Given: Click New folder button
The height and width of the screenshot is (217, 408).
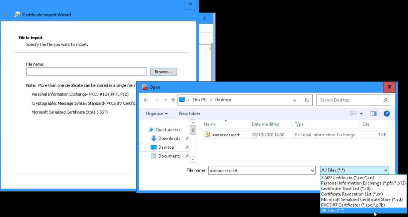Looking at the screenshot, I should (189, 113).
